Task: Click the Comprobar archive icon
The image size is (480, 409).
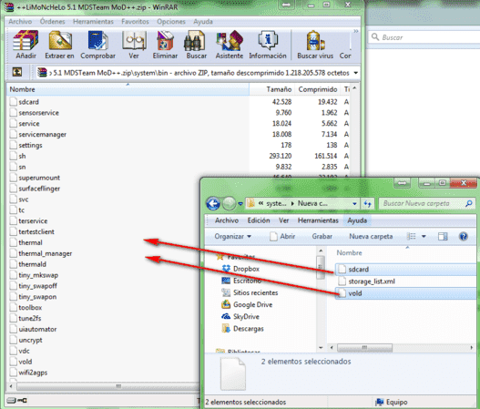Action: pos(98,45)
